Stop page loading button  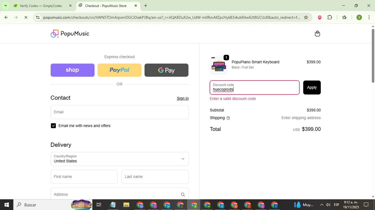click(x=26, y=17)
